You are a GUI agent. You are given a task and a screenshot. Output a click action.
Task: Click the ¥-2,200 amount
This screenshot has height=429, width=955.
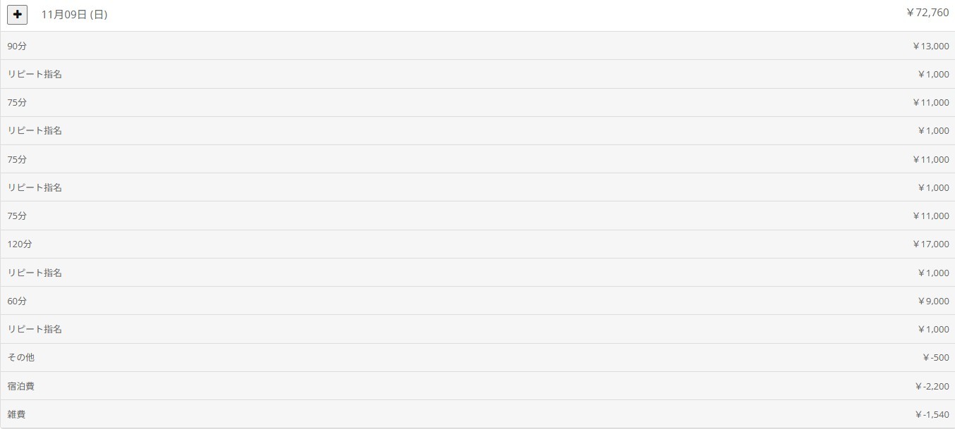pyautogui.click(x=932, y=386)
